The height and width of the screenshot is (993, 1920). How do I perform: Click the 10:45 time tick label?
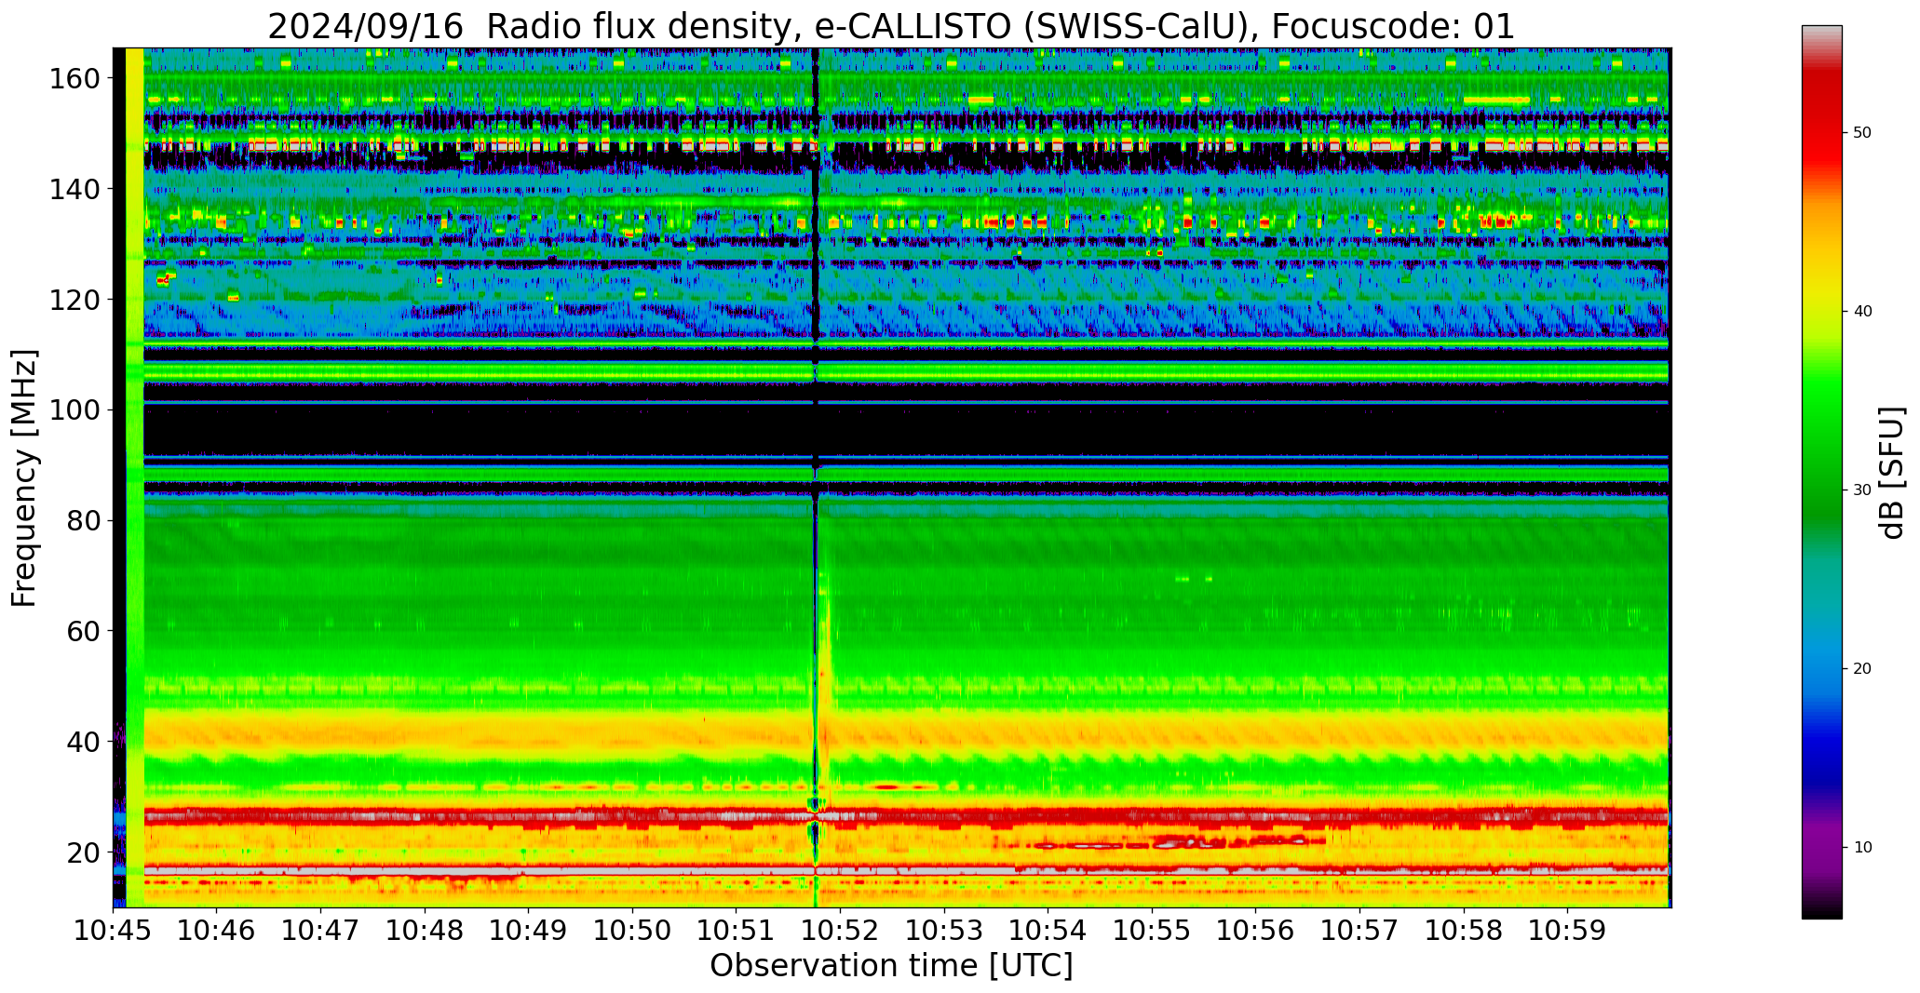coord(113,930)
